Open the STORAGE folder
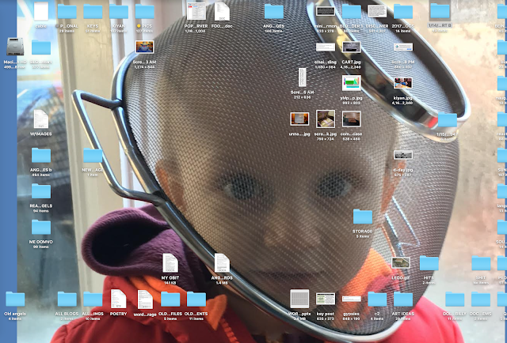Viewport: 507px width, 343px height. click(x=363, y=217)
